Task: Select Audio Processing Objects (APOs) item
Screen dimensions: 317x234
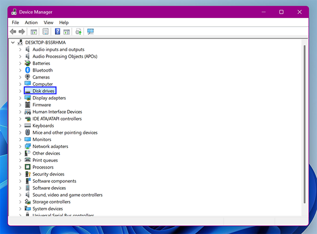Action: pyautogui.click(x=65, y=56)
